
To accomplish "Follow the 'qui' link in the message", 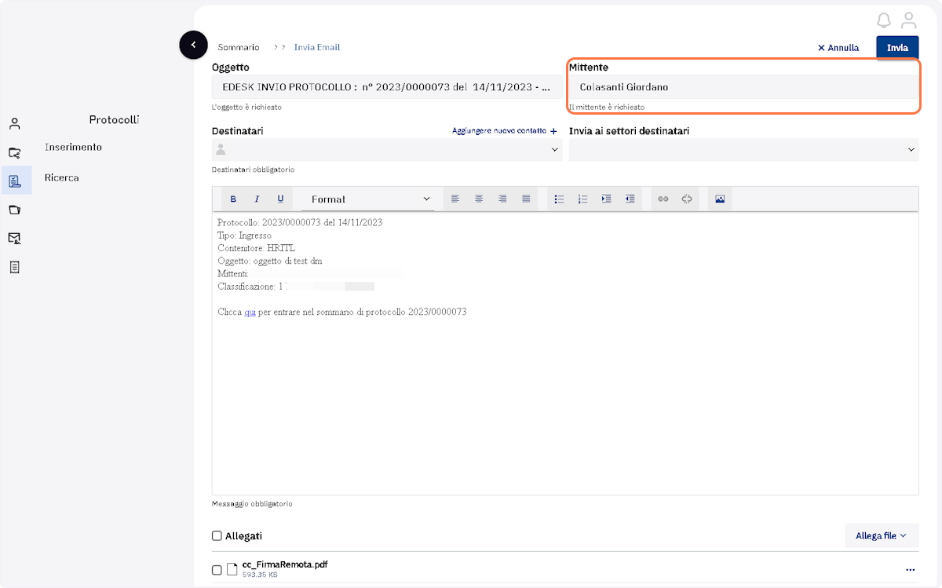I will click(250, 312).
